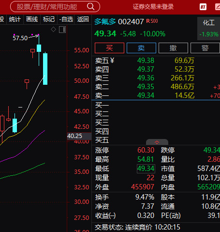Open the BT icon in top bar
Viewport: 220px width, 232px height.
pos(203,7)
